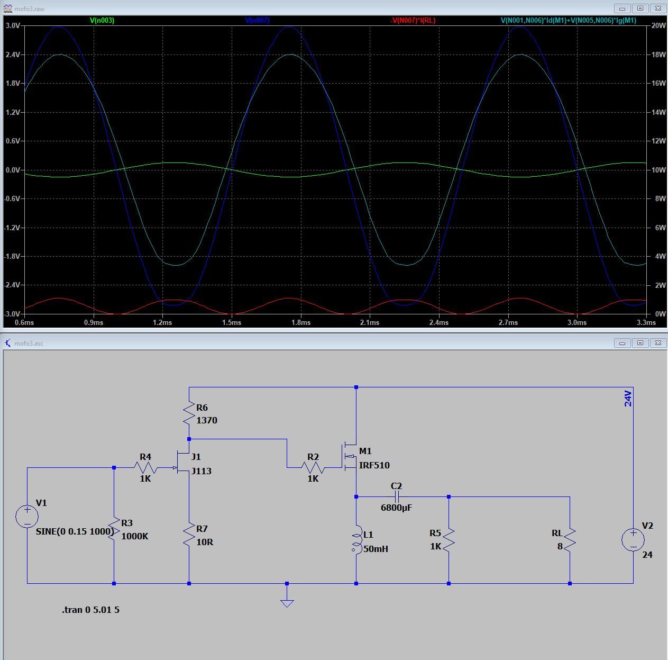668x660 pixels.
Task: Click the C2 reference designator
Action: coord(396,486)
